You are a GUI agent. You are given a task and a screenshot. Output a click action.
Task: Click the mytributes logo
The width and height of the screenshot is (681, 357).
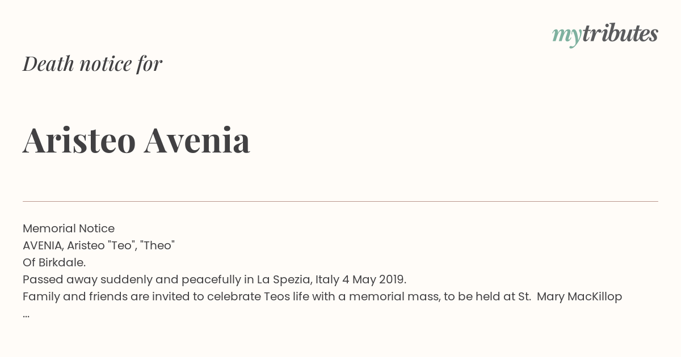pos(605,35)
